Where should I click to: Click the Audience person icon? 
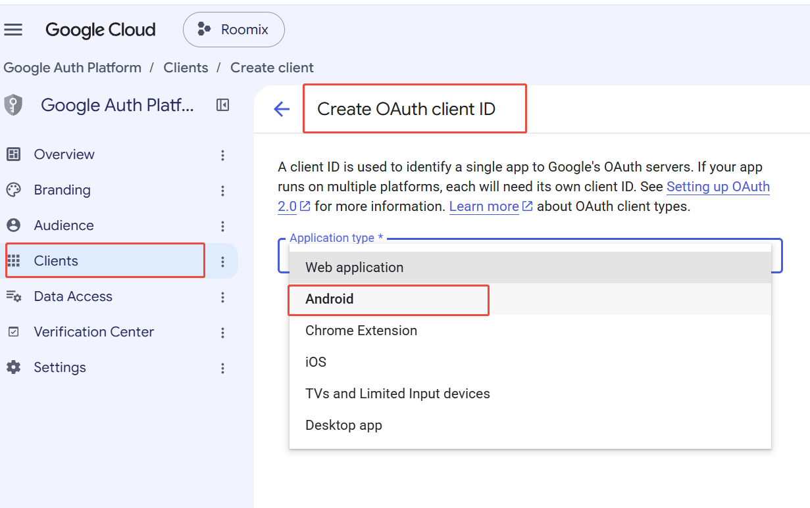pyautogui.click(x=13, y=225)
